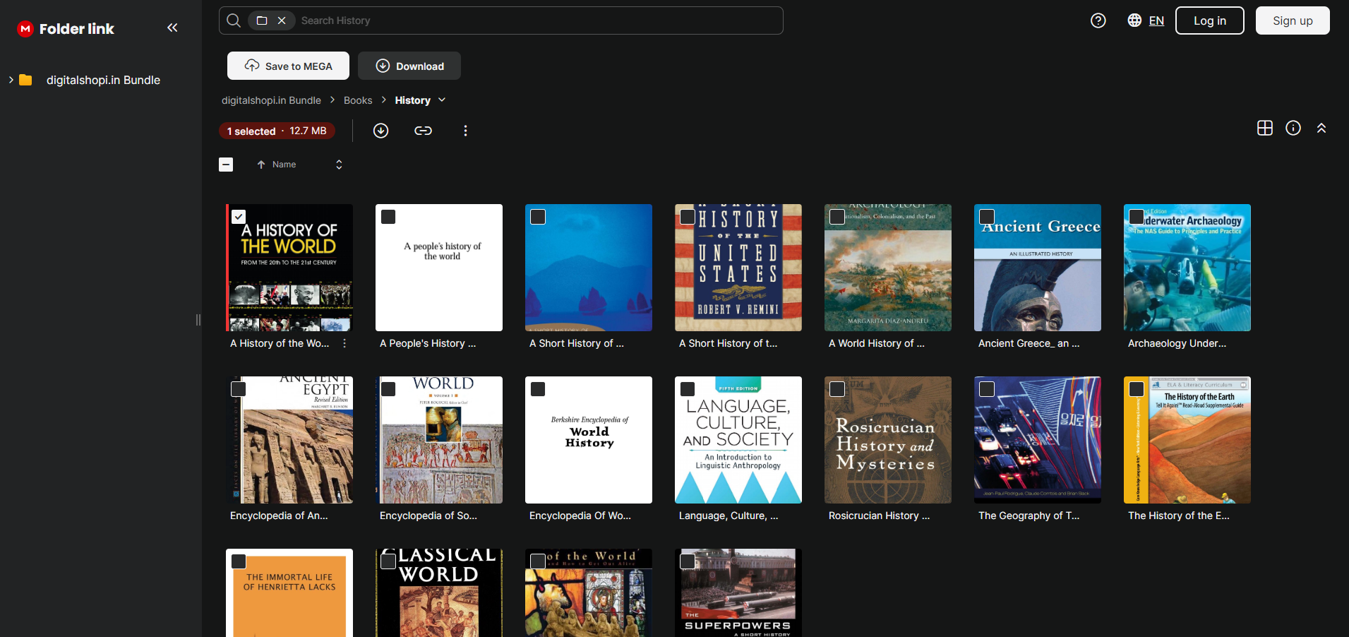1349x637 pixels.
Task: Click the 'Rosicrucian History ...' file name
Action: (879, 516)
